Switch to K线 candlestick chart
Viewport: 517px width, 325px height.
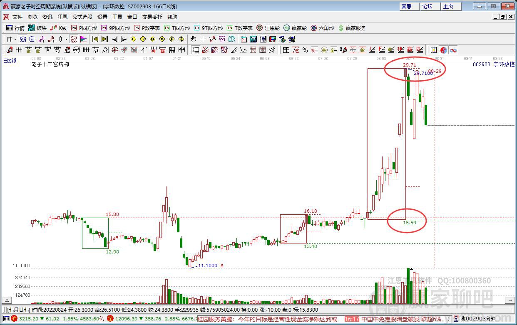pyautogui.click(x=59, y=28)
